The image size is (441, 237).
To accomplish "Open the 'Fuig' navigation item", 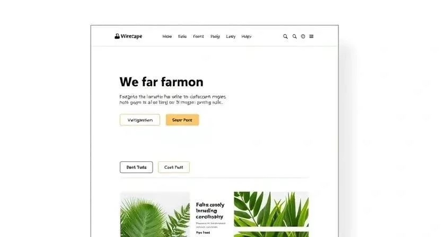I will click(x=215, y=37).
